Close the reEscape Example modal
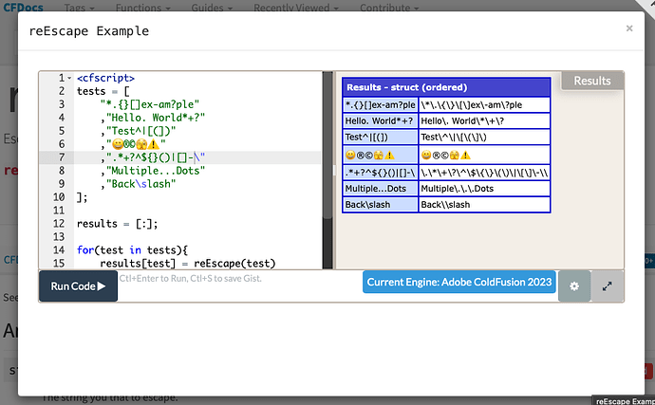Image resolution: width=655 pixels, height=405 pixels. tap(628, 28)
